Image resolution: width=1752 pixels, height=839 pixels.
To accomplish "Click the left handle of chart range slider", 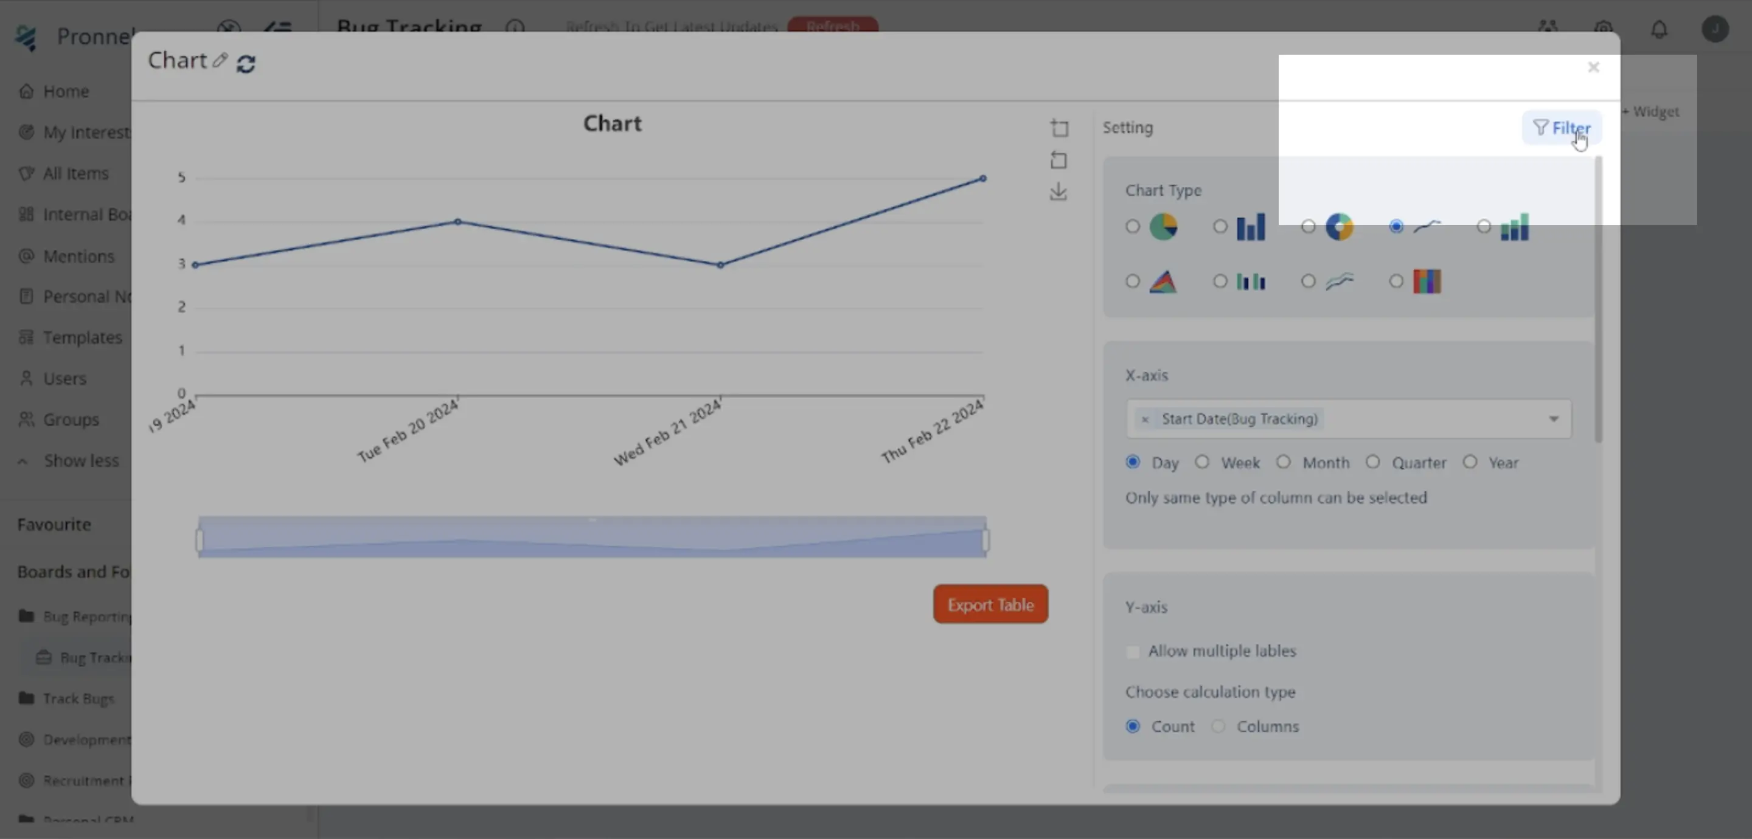I will [200, 540].
